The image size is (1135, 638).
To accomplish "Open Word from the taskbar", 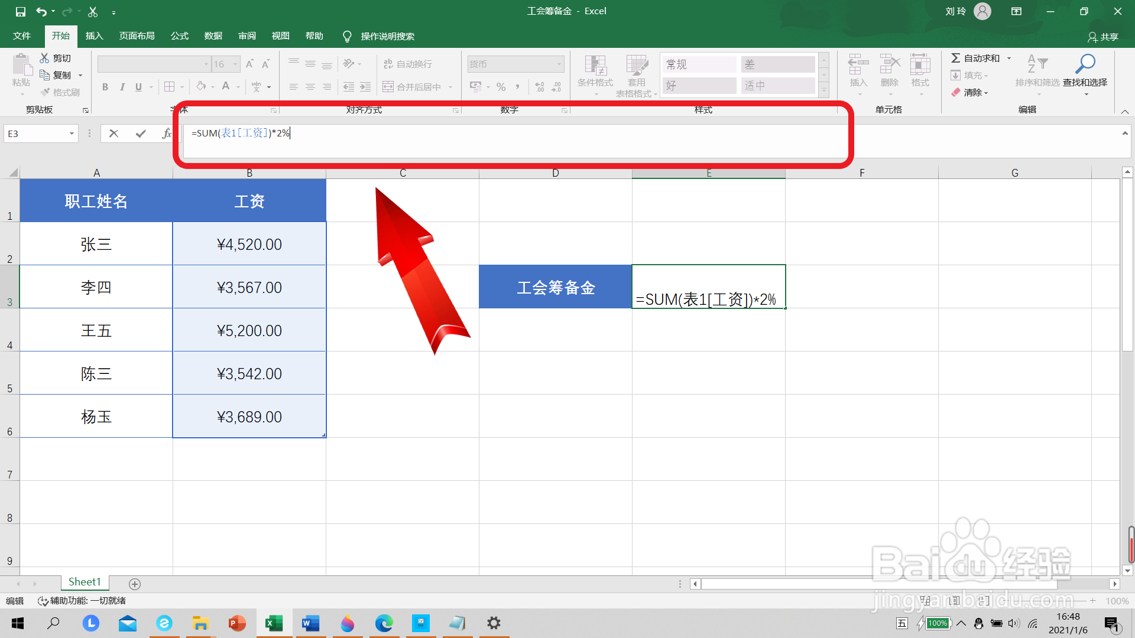I will [x=310, y=623].
